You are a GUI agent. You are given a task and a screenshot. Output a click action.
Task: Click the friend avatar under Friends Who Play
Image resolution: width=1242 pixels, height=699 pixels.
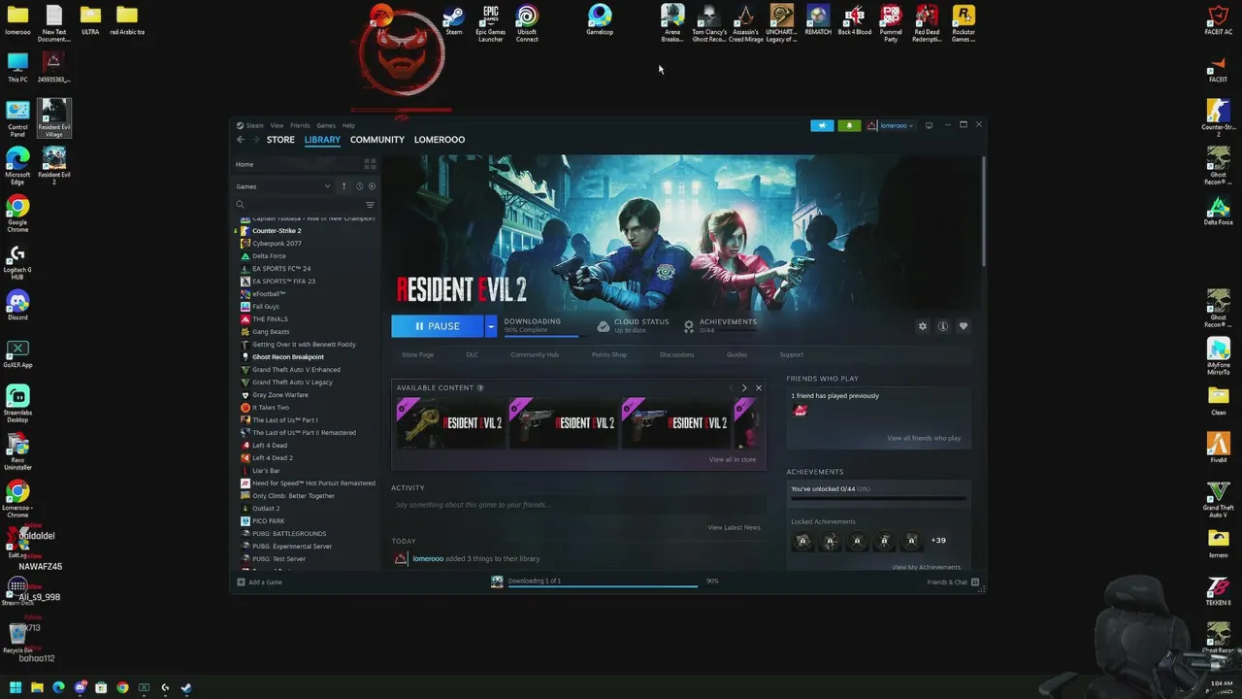click(801, 411)
